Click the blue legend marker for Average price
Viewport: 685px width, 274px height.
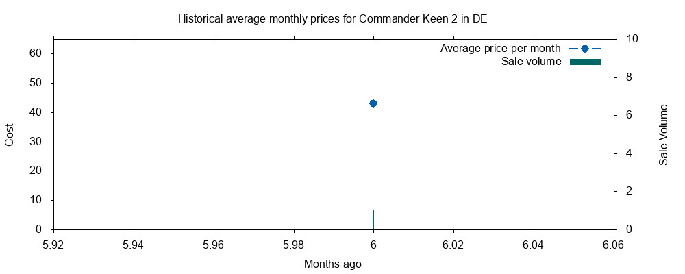(584, 49)
